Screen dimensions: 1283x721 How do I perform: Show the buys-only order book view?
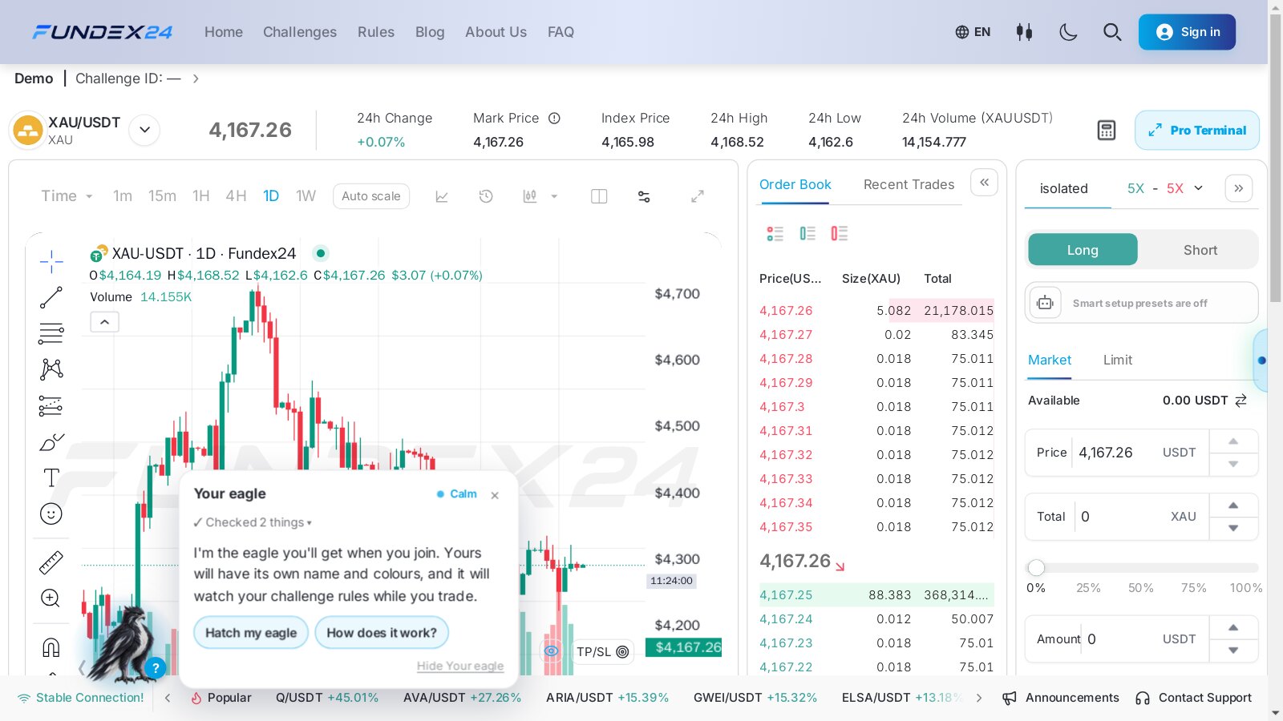pos(807,233)
